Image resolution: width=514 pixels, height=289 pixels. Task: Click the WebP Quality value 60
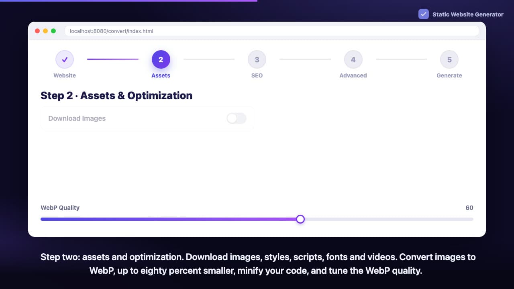(x=469, y=208)
